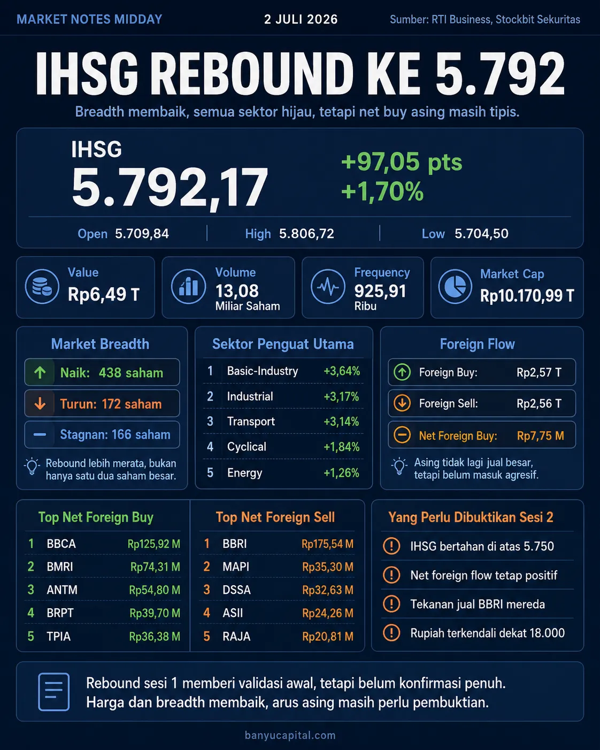Click the dash icon beside Stagnan

[x=40, y=434]
